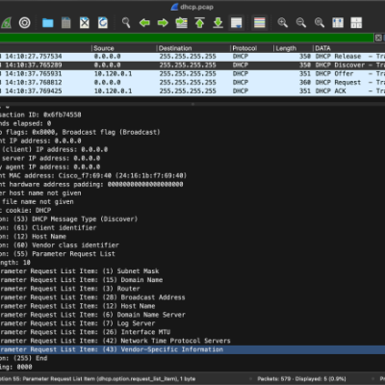The height and width of the screenshot is (385, 385).
Task: Jump to the last packet icon
Action: [x=218, y=23]
